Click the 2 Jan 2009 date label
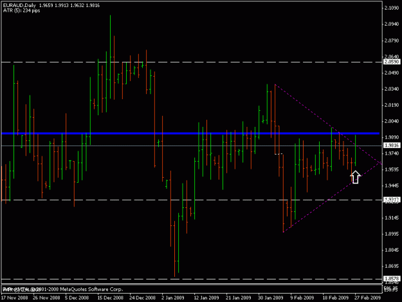 coord(173,298)
